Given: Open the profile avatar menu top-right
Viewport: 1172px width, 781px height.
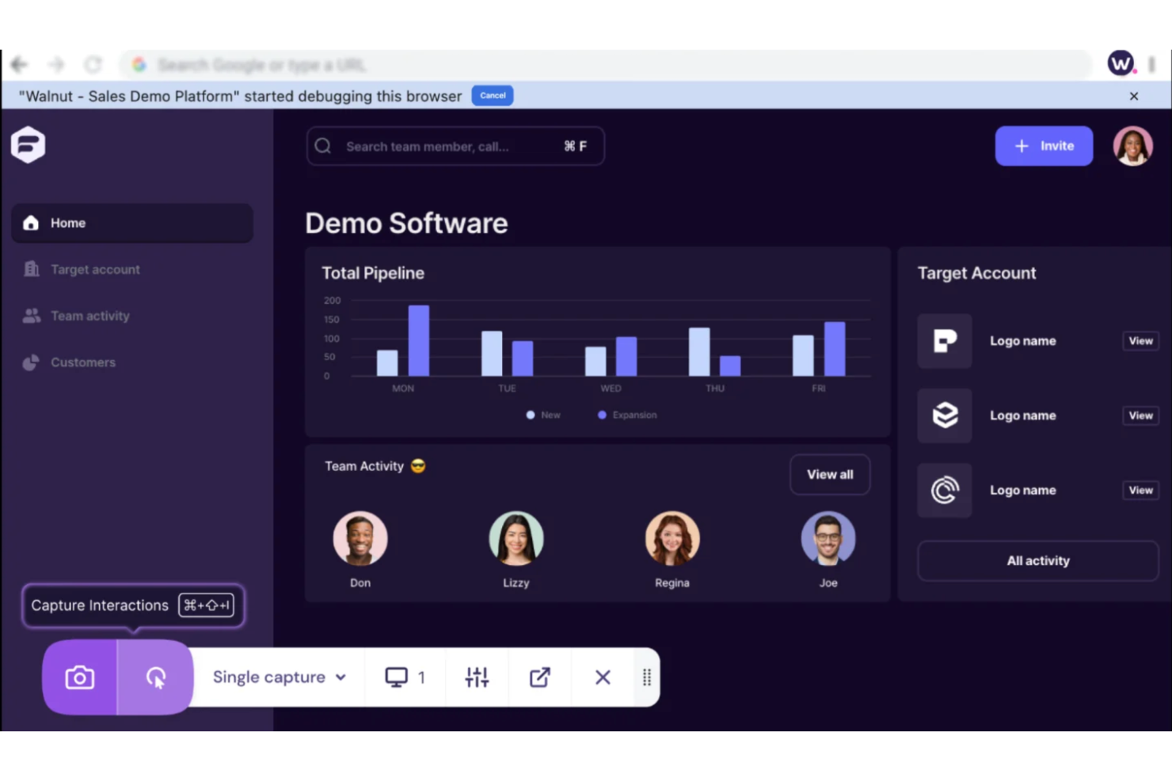Looking at the screenshot, I should (x=1132, y=146).
